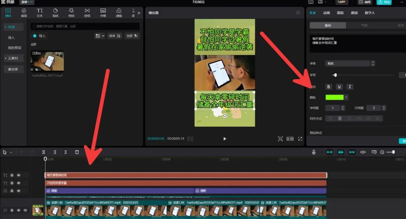The width and height of the screenshot is (406, 219).
Task: Click the 导出 export button
Action: (385, 2)
